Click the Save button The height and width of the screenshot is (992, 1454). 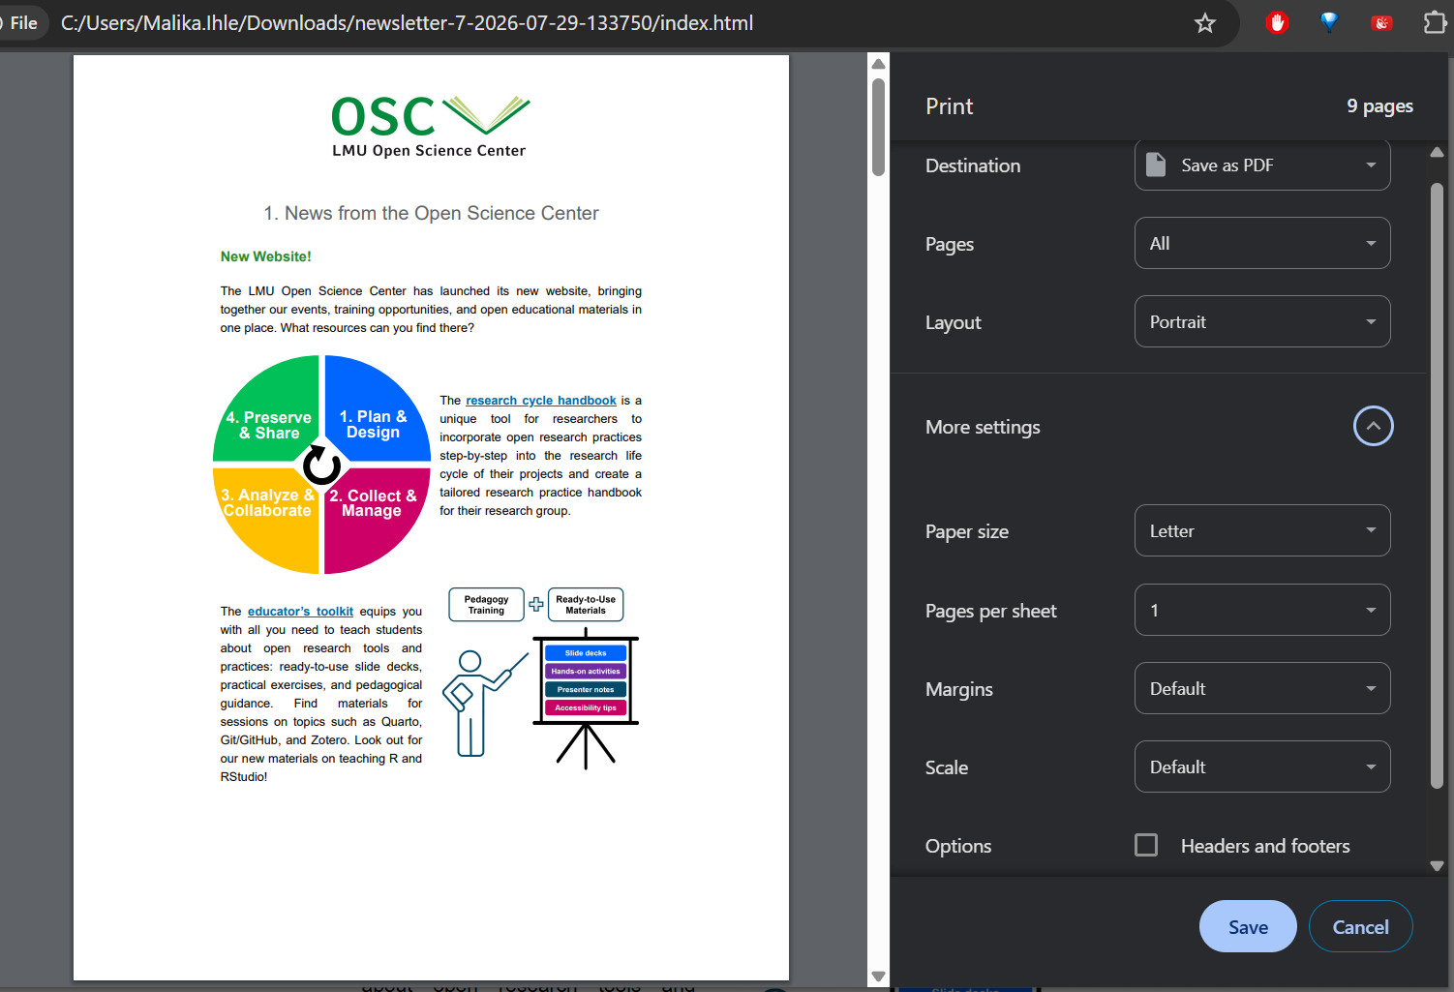[x=1248, y=926]
